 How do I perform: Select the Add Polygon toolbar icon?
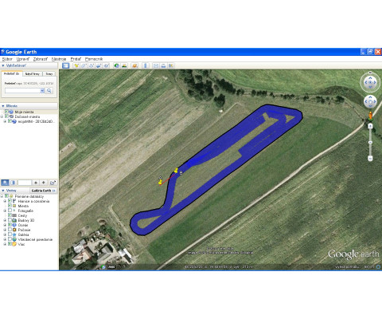point(84,65)
